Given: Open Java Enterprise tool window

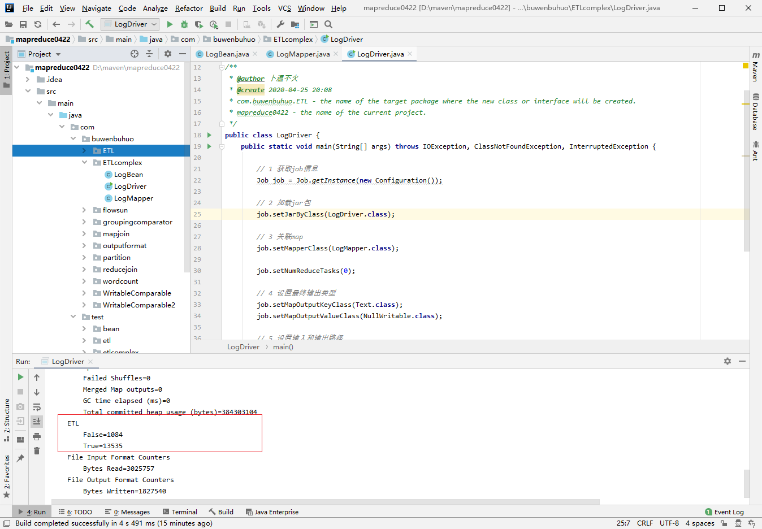Looking at the screenshot, I should [272, 511].
